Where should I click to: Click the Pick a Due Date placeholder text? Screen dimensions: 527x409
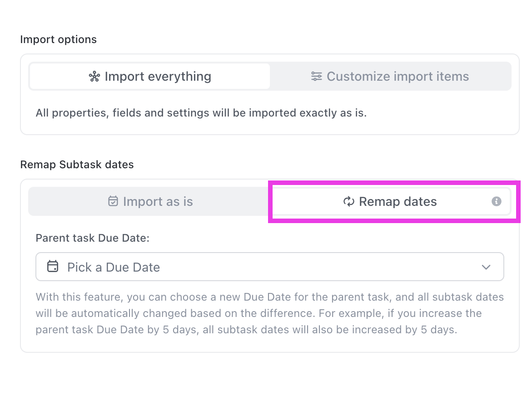pos(114,267)
